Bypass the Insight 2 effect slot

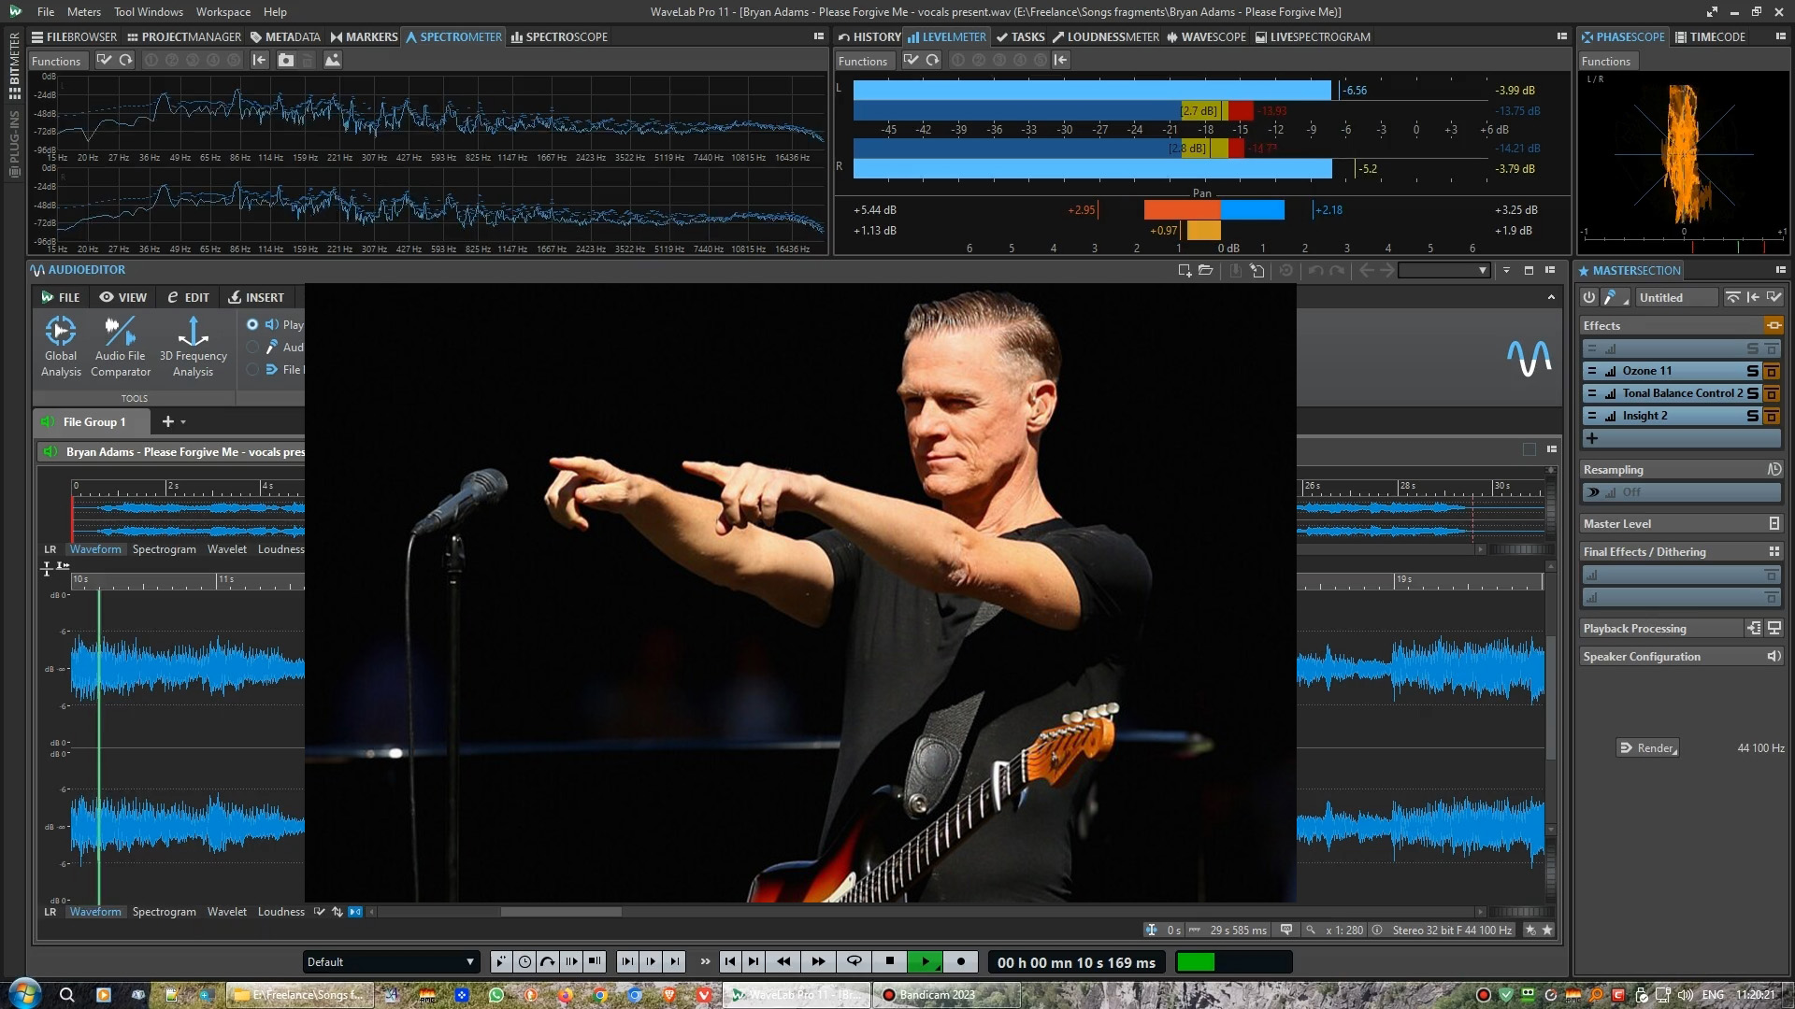point(1771,416)
